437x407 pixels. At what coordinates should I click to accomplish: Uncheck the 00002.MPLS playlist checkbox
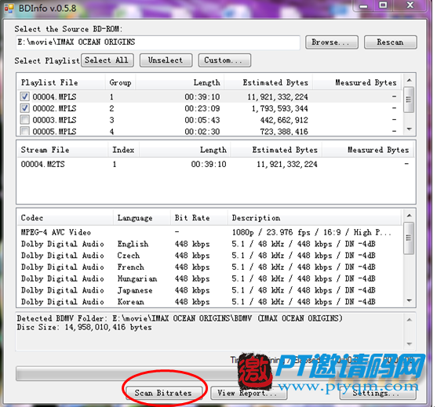(24, 108)
